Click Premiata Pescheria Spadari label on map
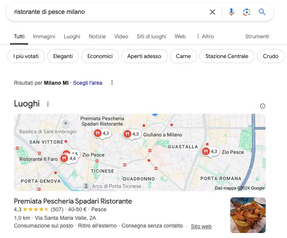This screenshot has height=238, width=287. [x=102, y=121]
